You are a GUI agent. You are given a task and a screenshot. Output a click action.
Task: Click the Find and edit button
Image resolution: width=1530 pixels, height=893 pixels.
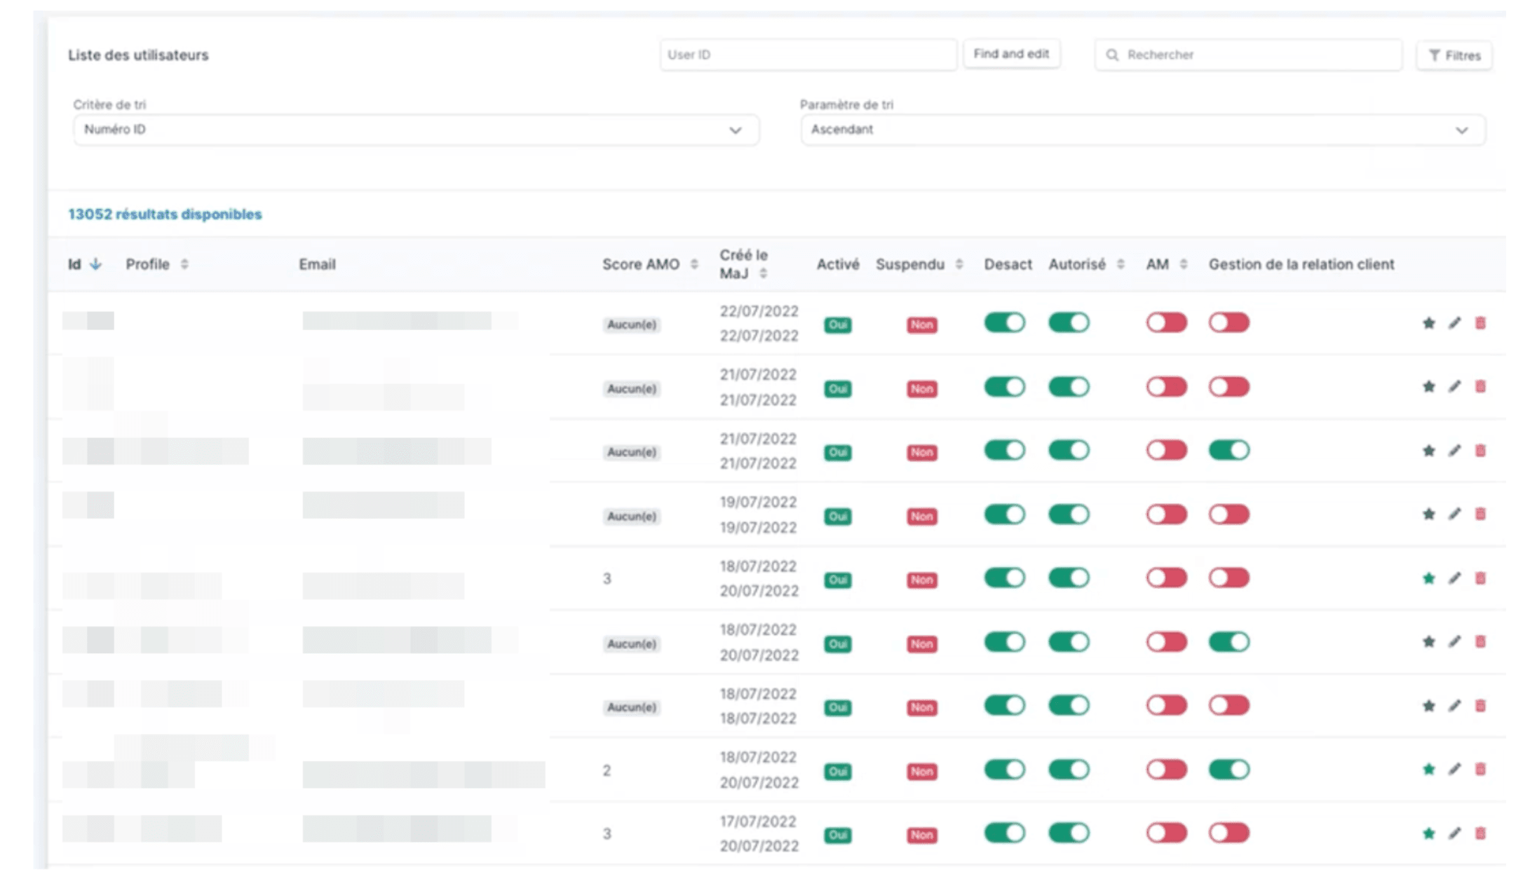(x=1011, y=54)
